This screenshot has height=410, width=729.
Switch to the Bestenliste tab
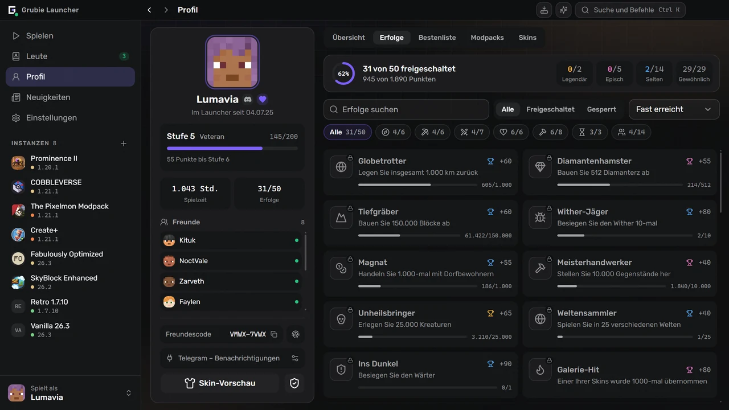click(x=437, y=38)
